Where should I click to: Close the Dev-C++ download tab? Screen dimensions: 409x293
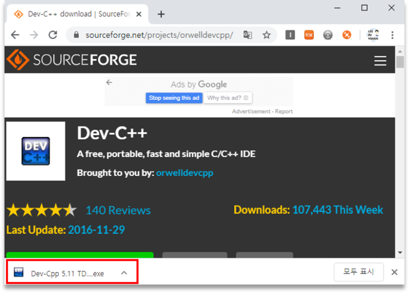139,14
